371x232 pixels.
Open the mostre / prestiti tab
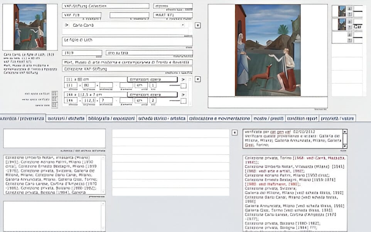(269, 118)
